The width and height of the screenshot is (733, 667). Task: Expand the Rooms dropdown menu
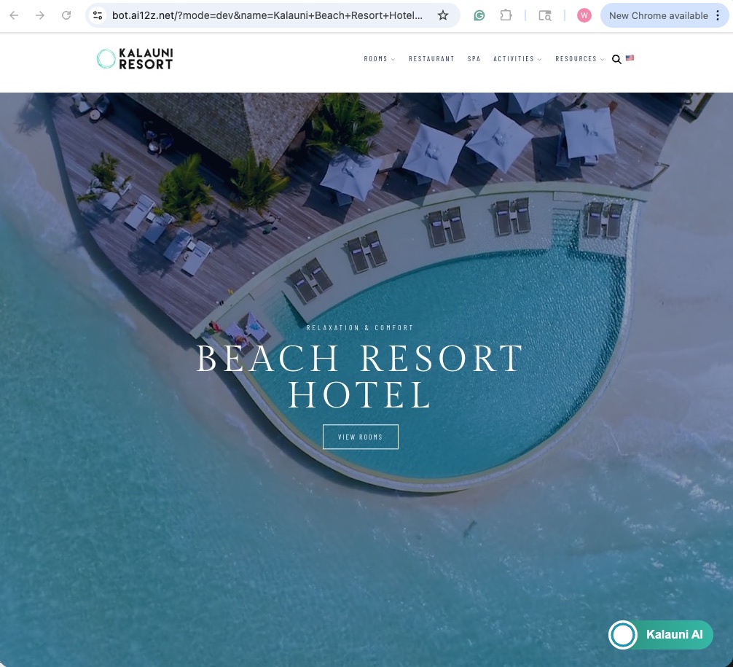point(379,59)
